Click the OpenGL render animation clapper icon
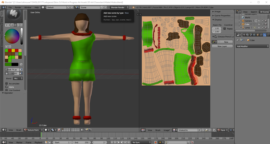Image resolution: width=270 pixels, height=144 pixels. pos(90,130)
